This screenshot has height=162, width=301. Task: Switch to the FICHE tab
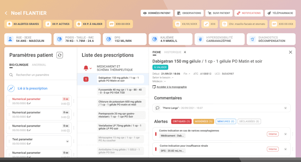point(157,52)
